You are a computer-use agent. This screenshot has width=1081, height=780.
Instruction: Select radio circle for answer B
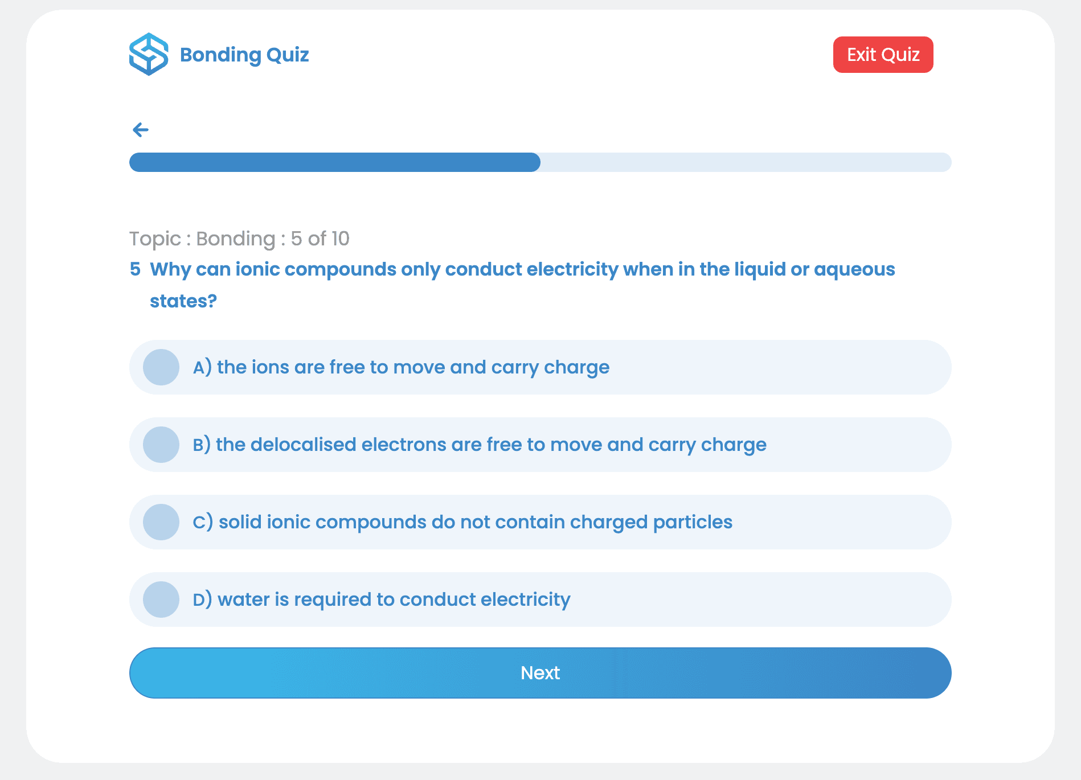click(x=161, y=445)
